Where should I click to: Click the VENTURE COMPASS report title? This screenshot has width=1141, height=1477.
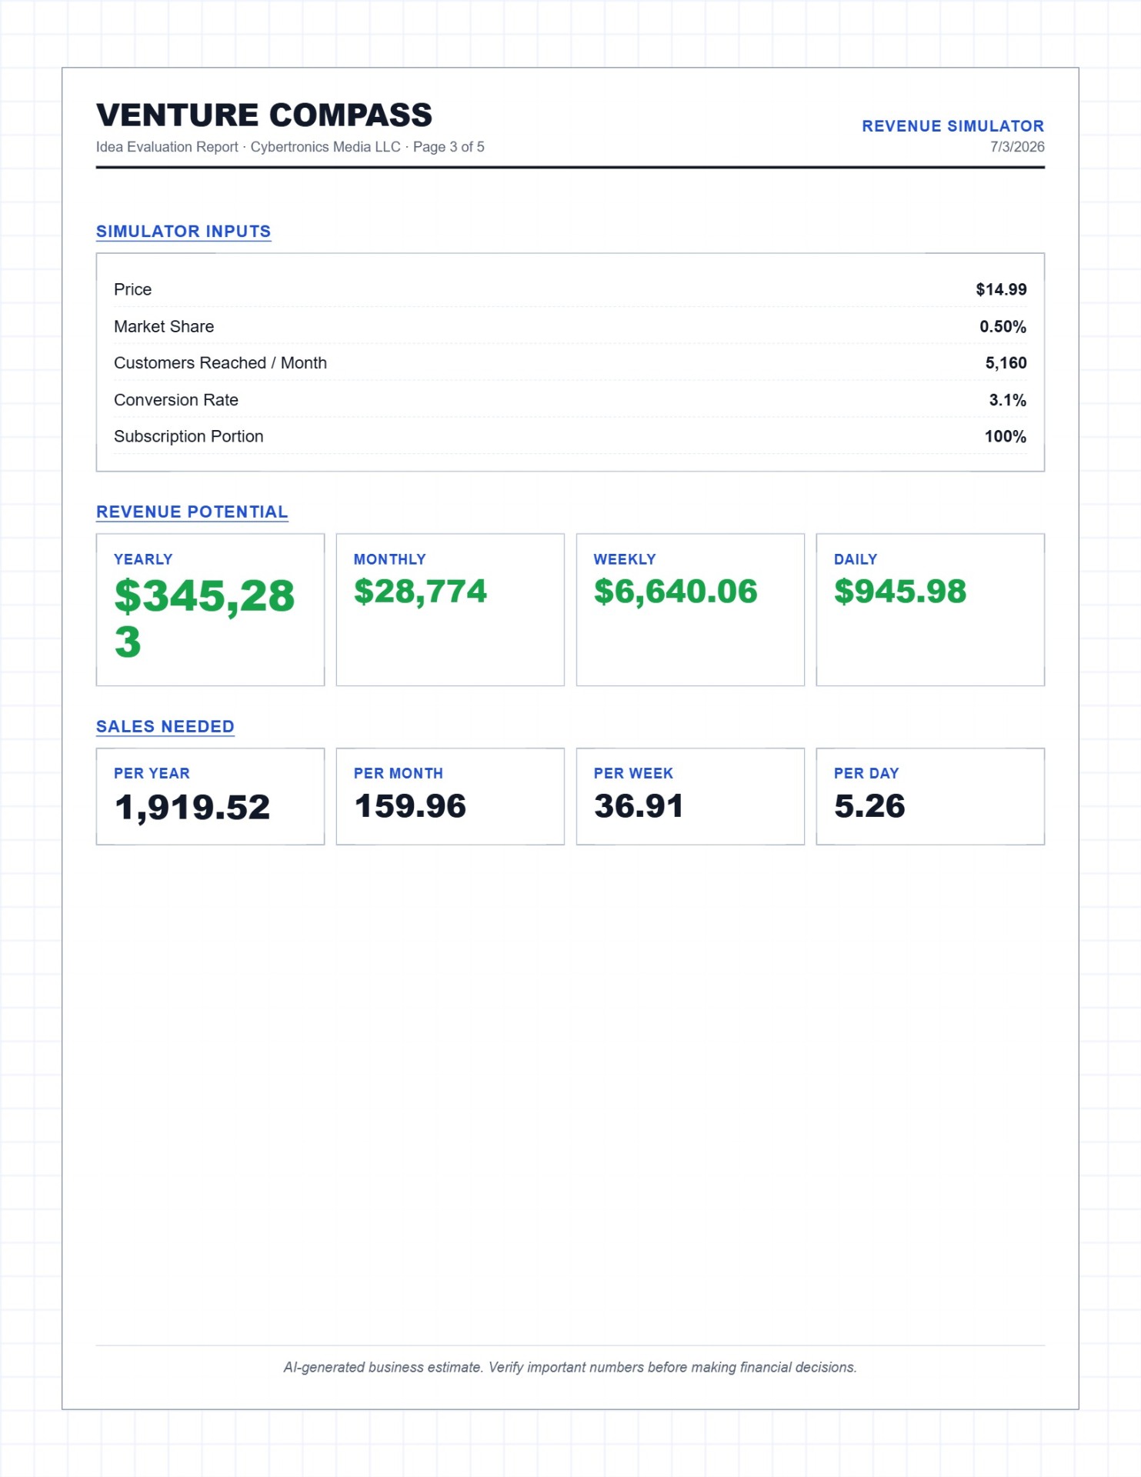click(x=264, y=115)
